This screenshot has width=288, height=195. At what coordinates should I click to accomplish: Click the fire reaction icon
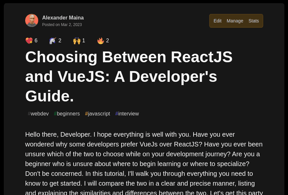click(101, 40)
